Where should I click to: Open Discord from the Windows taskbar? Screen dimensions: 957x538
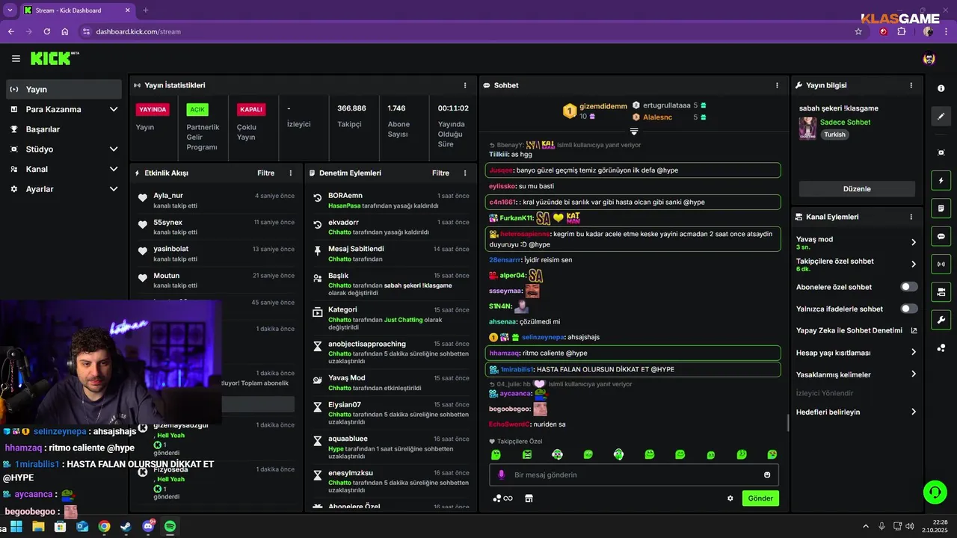[x=148, y=526]
